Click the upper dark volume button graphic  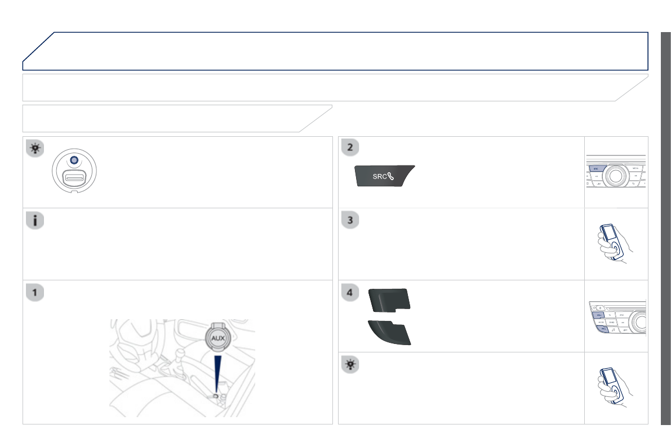[x=389, y=298]
